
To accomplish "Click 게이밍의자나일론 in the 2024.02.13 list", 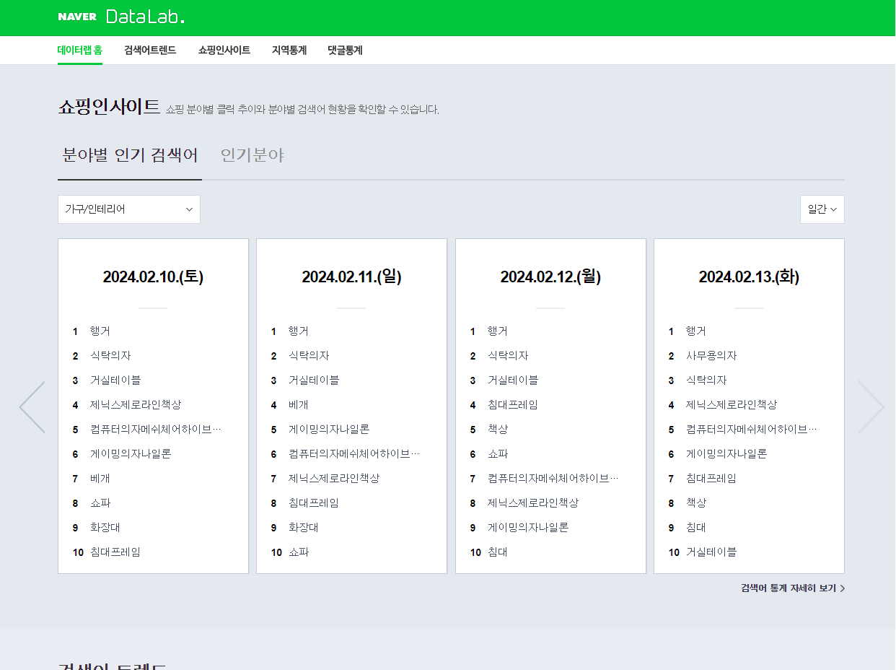I will 726,454.
